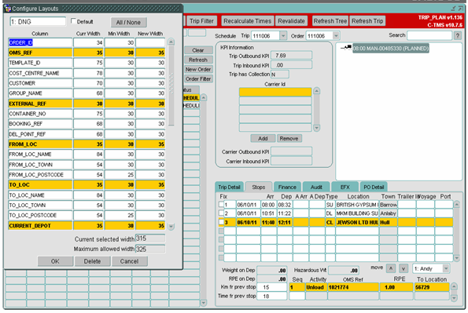Click the New Order button
Screen dimensions: 468x313
pyautogui.click(x=198, y=69)
